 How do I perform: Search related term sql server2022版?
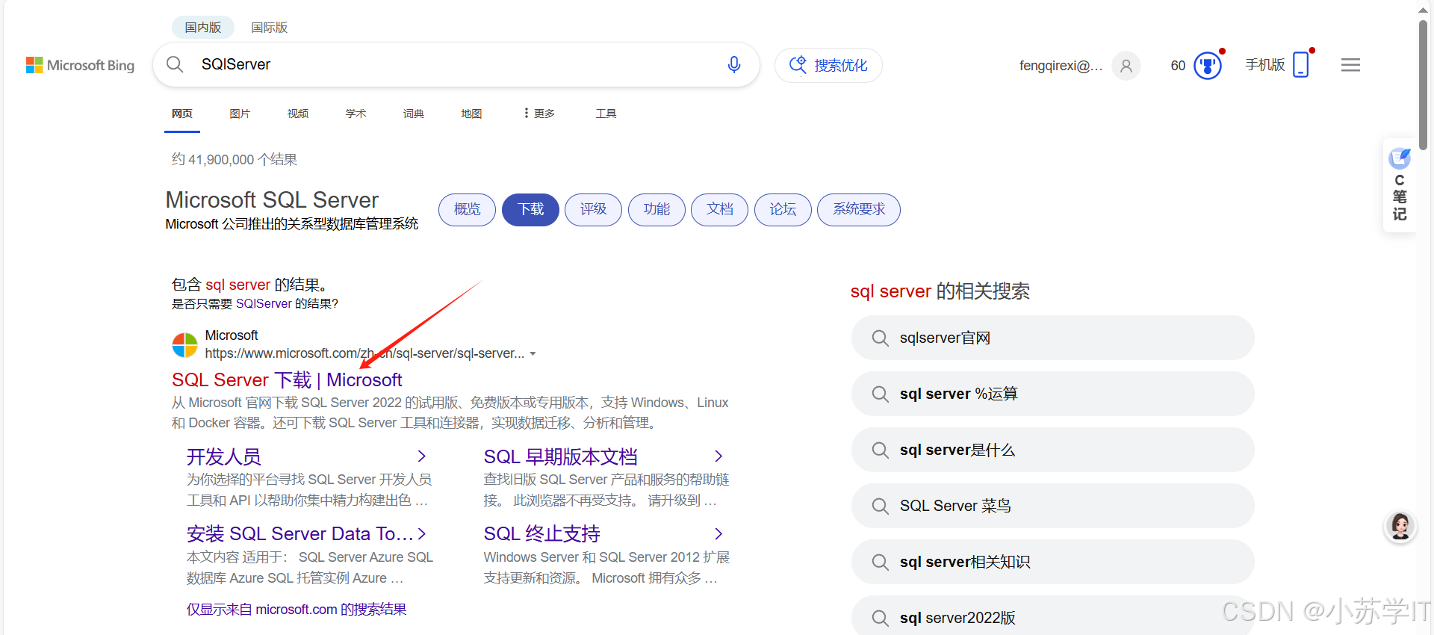(1052, 616)
